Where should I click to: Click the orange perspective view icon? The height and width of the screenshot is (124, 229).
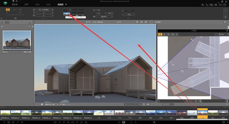coord(8,10)
